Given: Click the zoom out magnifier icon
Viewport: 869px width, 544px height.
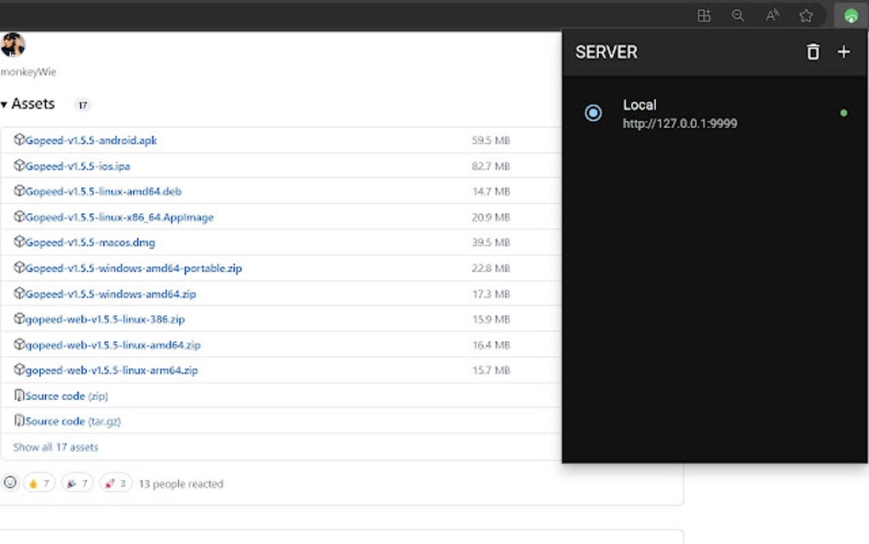Looking at the screenshot, I should click(x=738, y=15).
